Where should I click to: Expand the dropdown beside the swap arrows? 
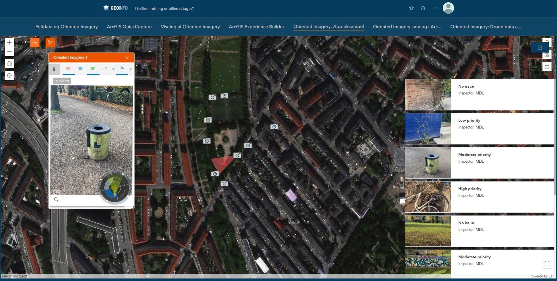[113, 69]
